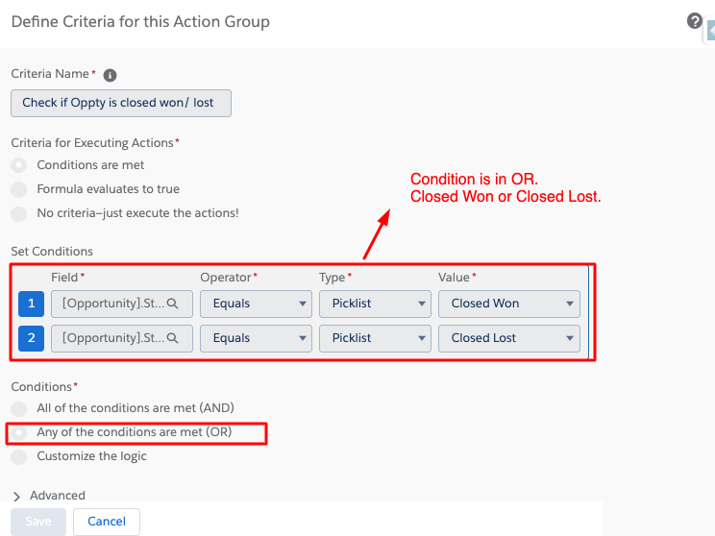Screen dimensions: 715x536
Task: Choose No criteria–just execute the actions
Action: tap(19, 213)
